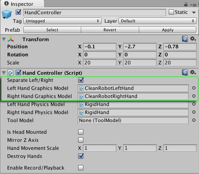Enable Record/Playback checkbox

(81, 168)
